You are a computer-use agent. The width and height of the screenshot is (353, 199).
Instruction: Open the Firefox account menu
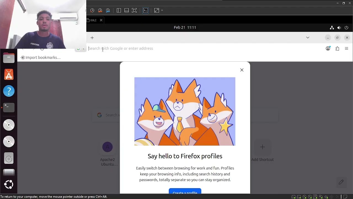click(328, 48)
